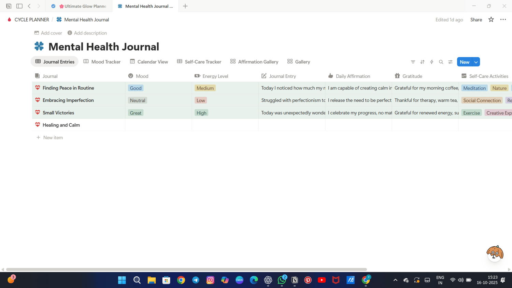Click Add cover

48,33
